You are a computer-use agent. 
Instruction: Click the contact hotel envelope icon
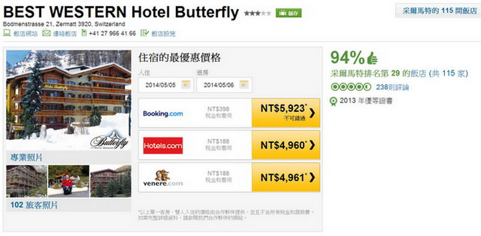tap(46, 33)
